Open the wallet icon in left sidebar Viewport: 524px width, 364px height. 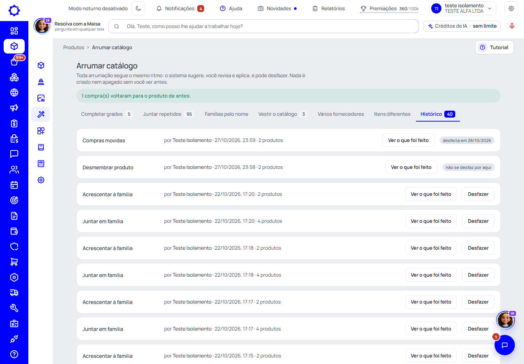[x=14, y=231]
